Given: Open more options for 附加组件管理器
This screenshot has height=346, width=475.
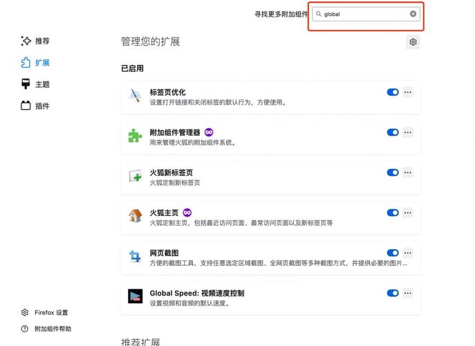Looking at the screenshot, I should [x=408, y=132].
